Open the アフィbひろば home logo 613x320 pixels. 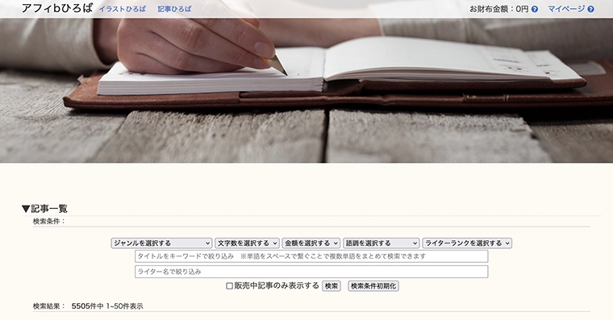[x=57, y=8]
